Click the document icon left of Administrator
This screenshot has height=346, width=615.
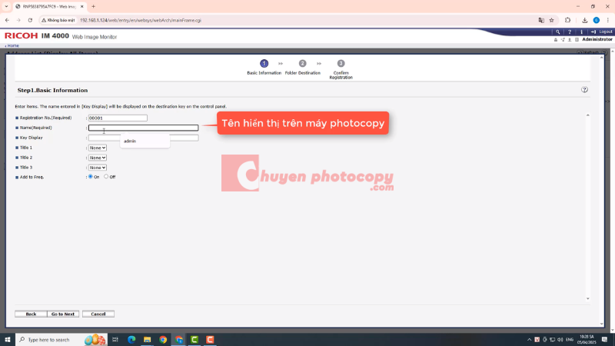pyautogui.click(x=577, y=40)
